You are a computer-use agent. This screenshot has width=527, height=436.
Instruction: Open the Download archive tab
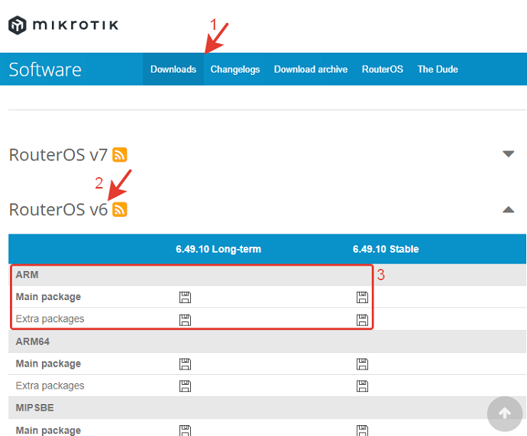[x=311, y=69]
